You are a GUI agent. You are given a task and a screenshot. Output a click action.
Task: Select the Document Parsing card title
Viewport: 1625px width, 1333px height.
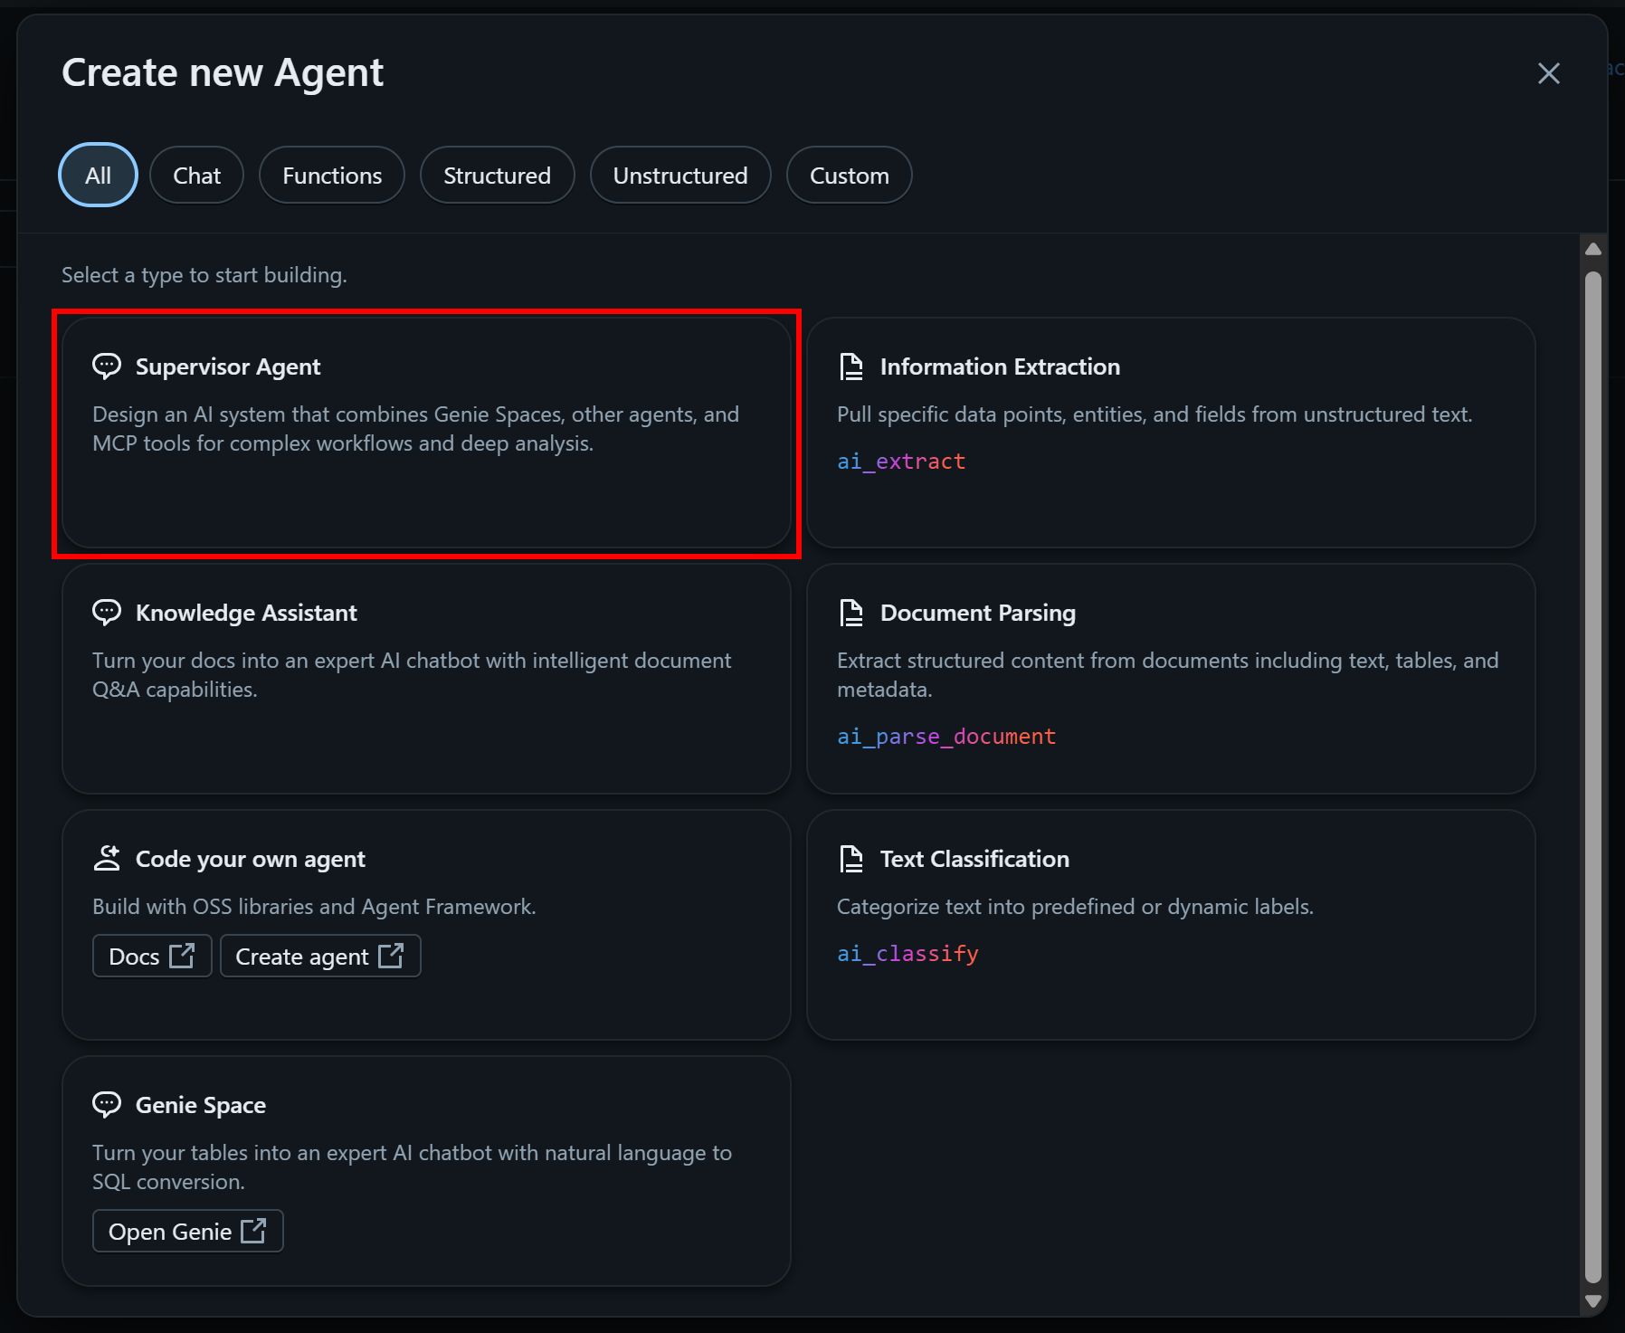point(978,613)
